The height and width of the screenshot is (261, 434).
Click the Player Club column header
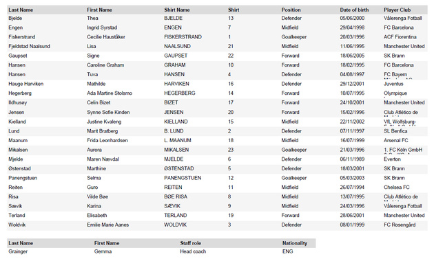397,10
